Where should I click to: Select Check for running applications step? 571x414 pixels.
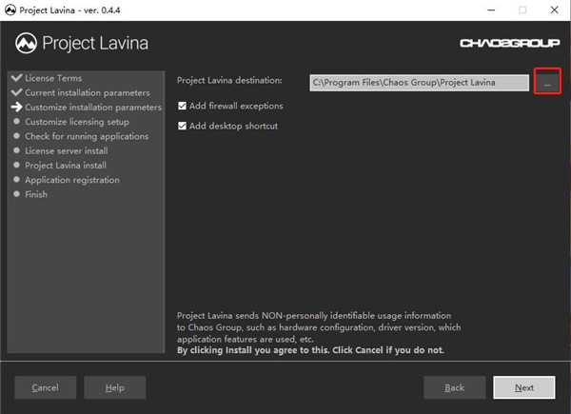[x=87, y=136]
